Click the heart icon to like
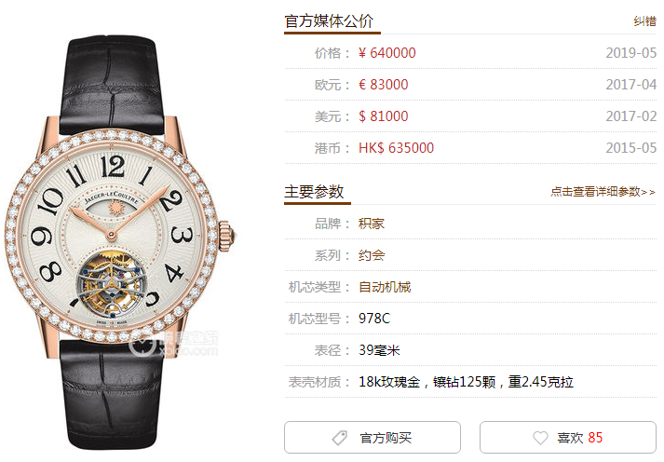Screen dimensions: 664x462 click(540, 438)
